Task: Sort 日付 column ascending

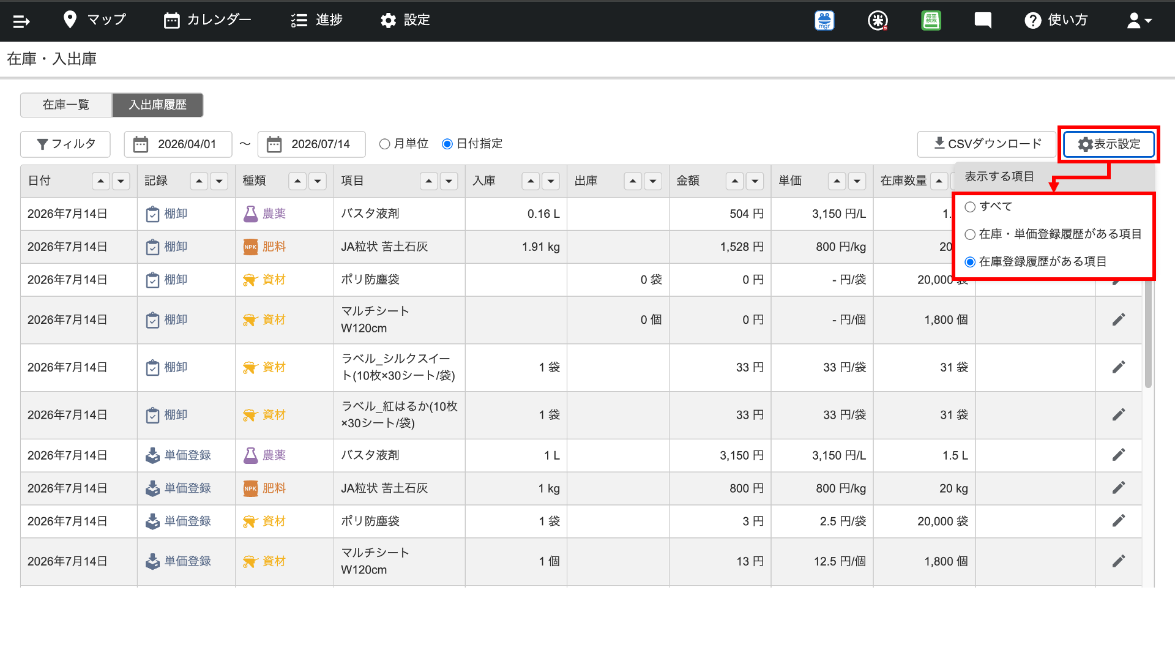Action: (101, 181)
